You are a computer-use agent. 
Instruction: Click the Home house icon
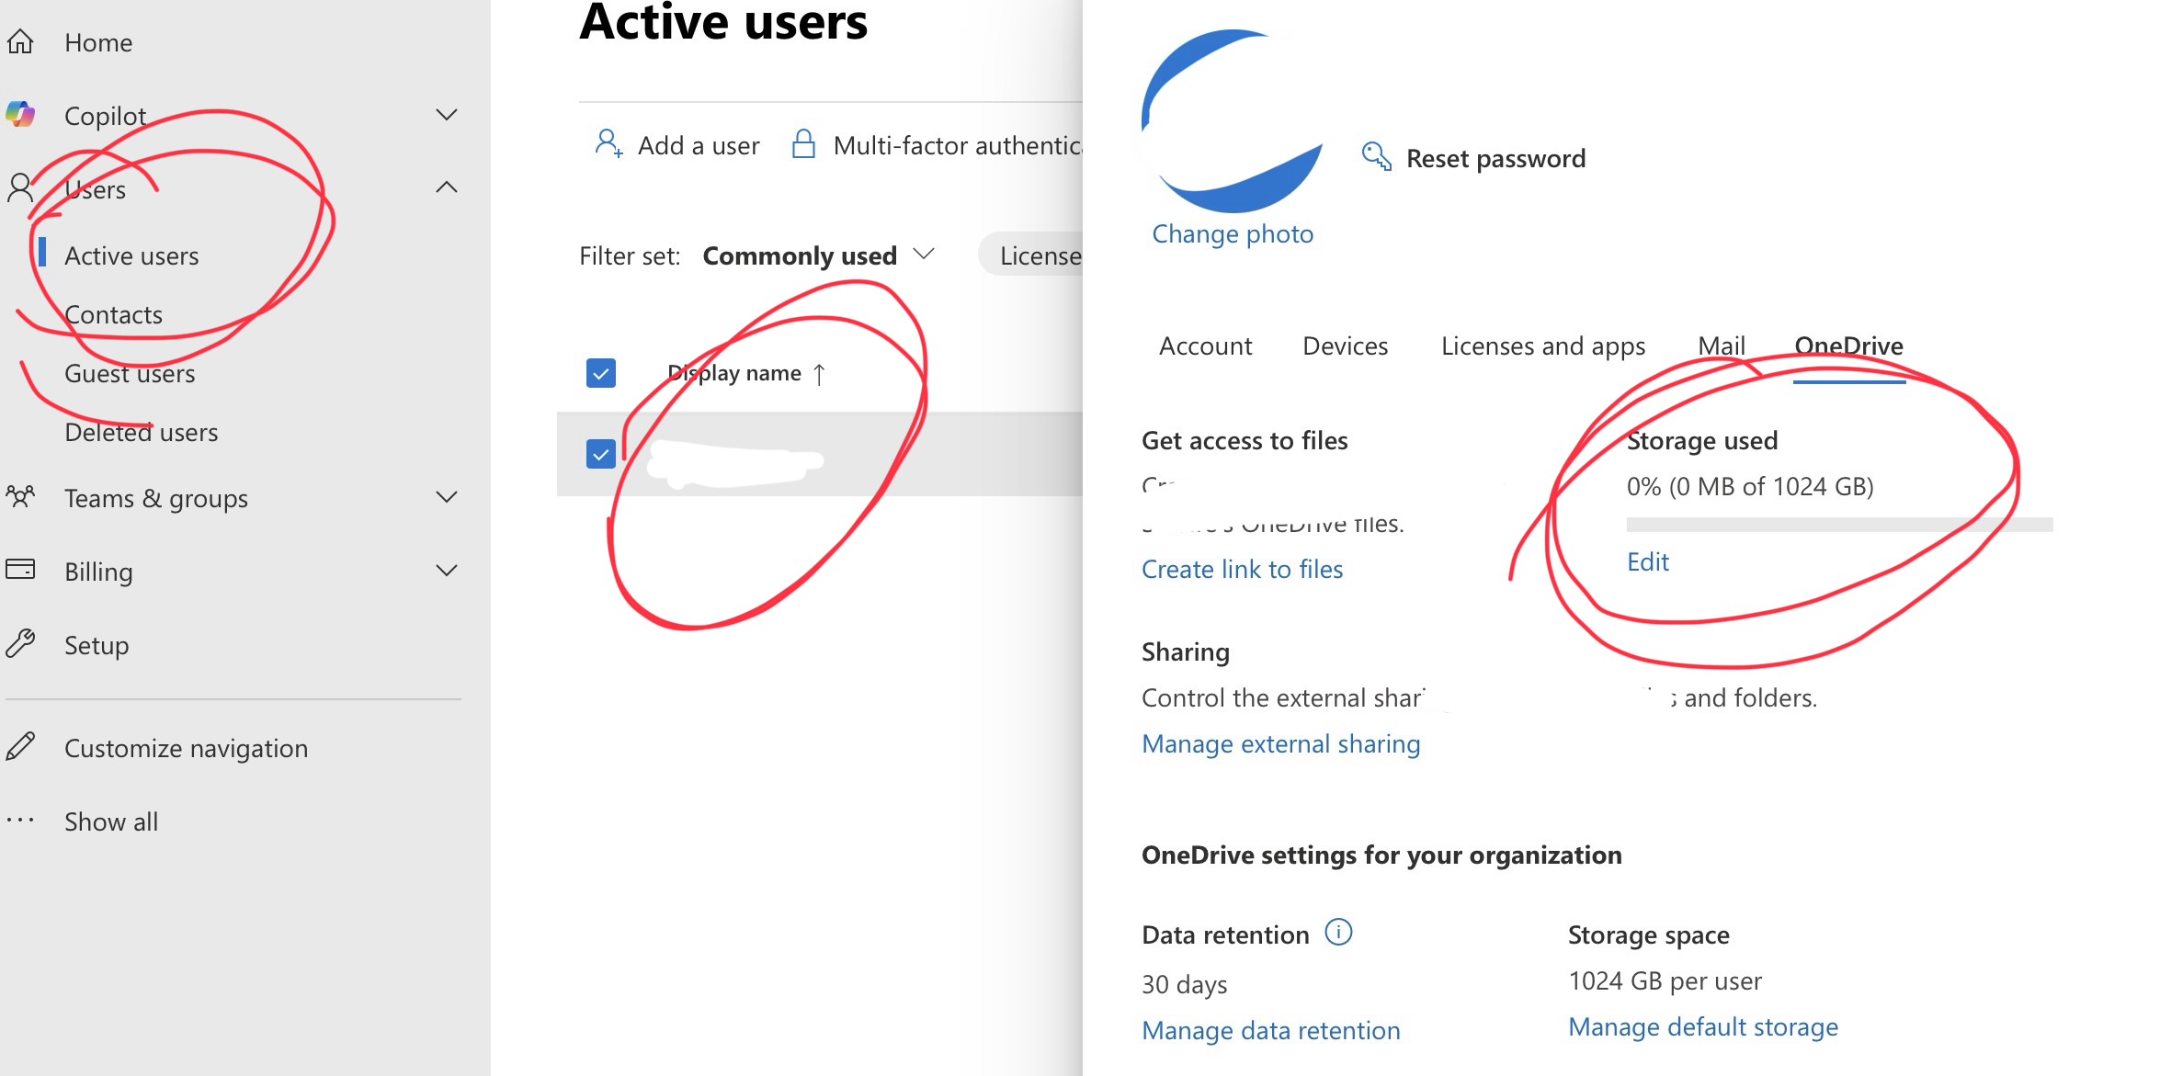(20, 42)
